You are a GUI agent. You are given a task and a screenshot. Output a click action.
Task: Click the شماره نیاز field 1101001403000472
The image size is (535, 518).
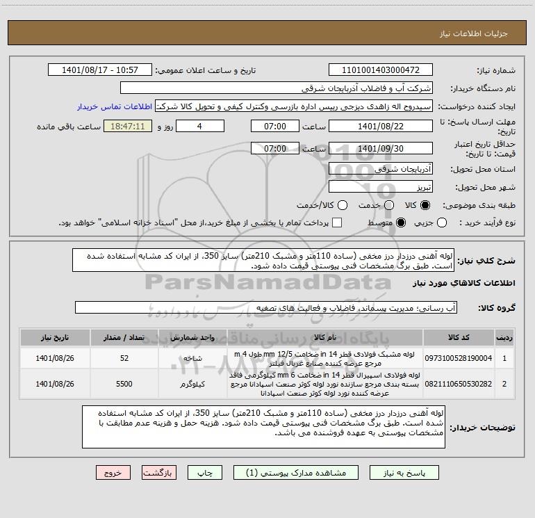[381, 70]
